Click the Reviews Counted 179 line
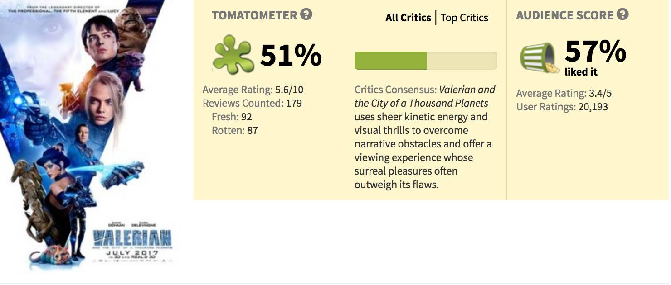Viewport: 671px width, 285px height. coord(252,103)
